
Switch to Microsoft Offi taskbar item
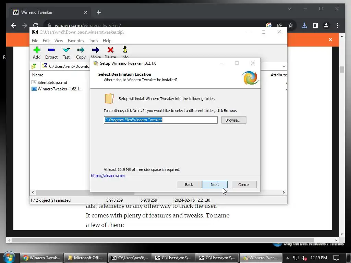tap(85, 258)
